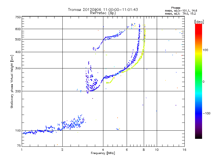Click the y-axis tick label "750"

18,17
